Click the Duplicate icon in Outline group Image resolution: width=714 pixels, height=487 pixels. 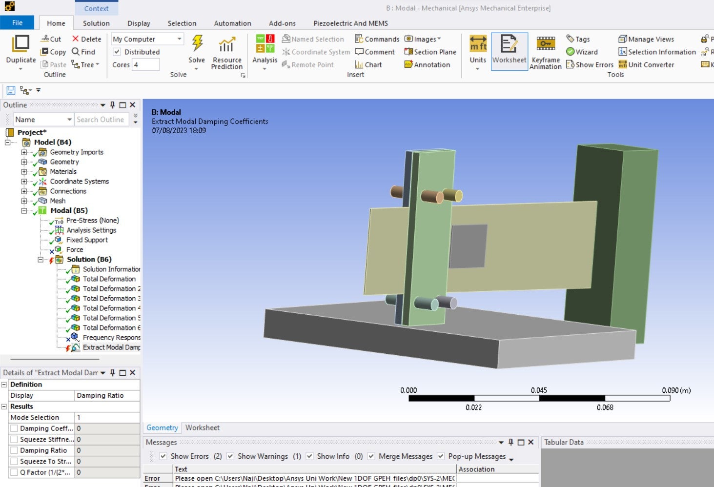20,43
